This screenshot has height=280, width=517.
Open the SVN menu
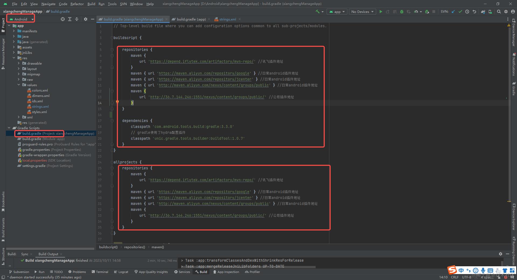point(123,4)
